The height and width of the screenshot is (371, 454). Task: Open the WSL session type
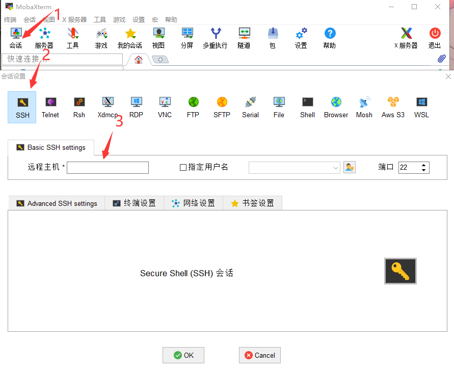pos(421,107)
